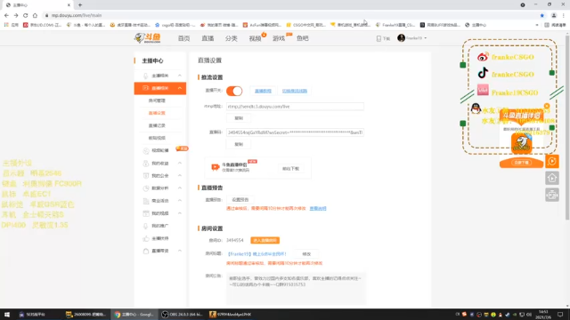This screenshot has width=570, height=320.
Task: Open 直播 in the top navigation
Action: coord(208,38)
